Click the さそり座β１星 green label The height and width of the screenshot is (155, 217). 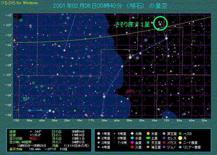tap(133, 24)
